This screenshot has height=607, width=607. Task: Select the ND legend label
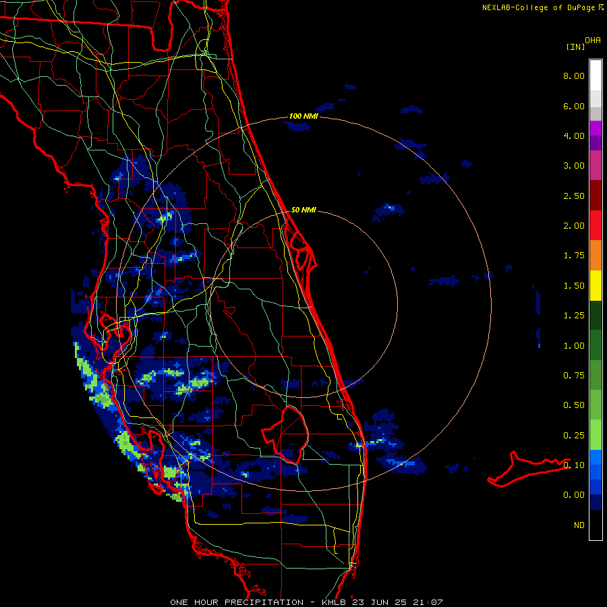tap(579, 525)
